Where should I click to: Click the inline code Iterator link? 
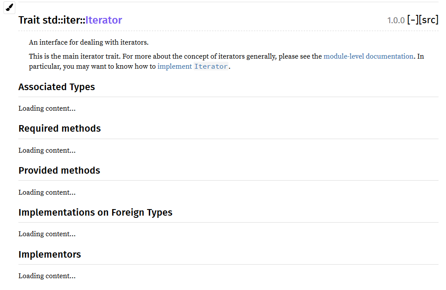211,66
